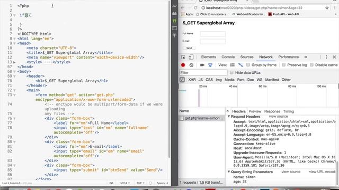Screen dimensions: 339x190
Task: Click the network Filter text box
Action: [203, 73]
